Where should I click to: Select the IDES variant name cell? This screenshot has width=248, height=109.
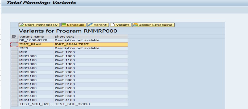[36, 48]
